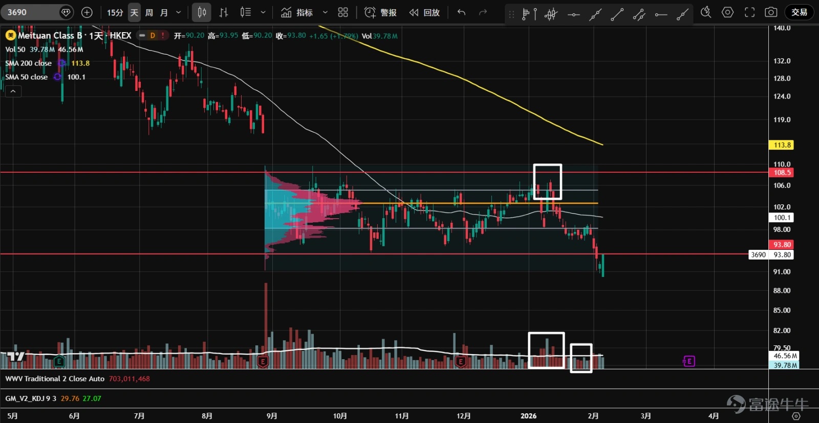The image size is (819, 423).
Task: Click the TradingView logo
Action: point(16,357)
